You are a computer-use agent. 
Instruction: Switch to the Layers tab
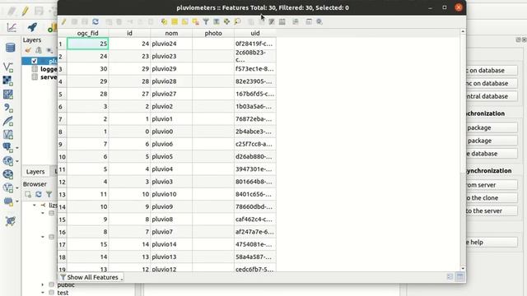click(x=35, y=172)
